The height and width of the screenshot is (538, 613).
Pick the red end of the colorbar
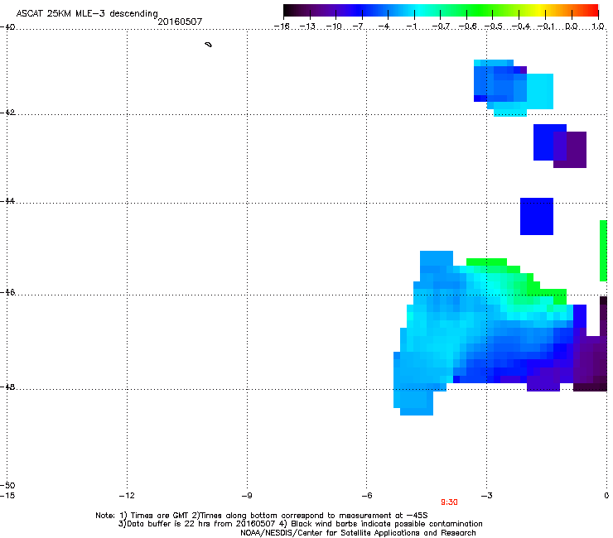coord(592,10)
